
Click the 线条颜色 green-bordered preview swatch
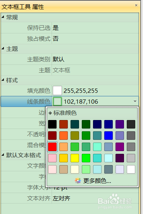point(57,101)
